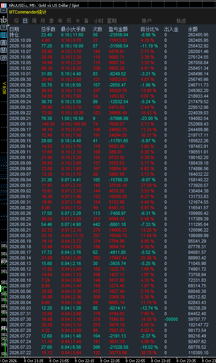The width and height of the screenshot is (216, 363).
Task: Click the 禁 button in the left strip
Action: coord(4,50)
